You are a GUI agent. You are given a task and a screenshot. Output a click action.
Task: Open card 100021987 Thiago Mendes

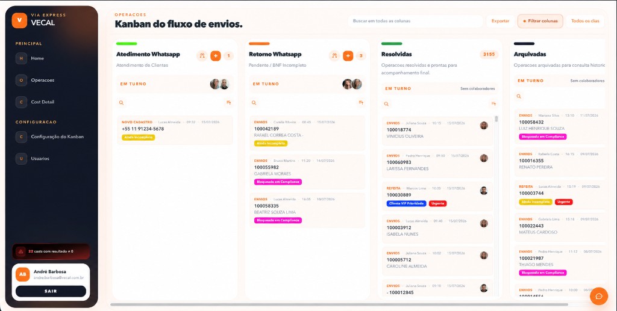560,262
